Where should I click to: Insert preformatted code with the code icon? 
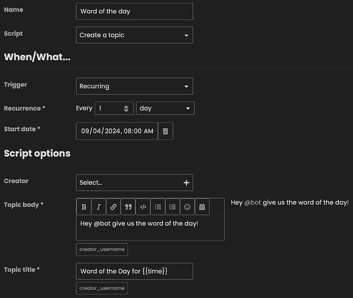click(143, 207)
